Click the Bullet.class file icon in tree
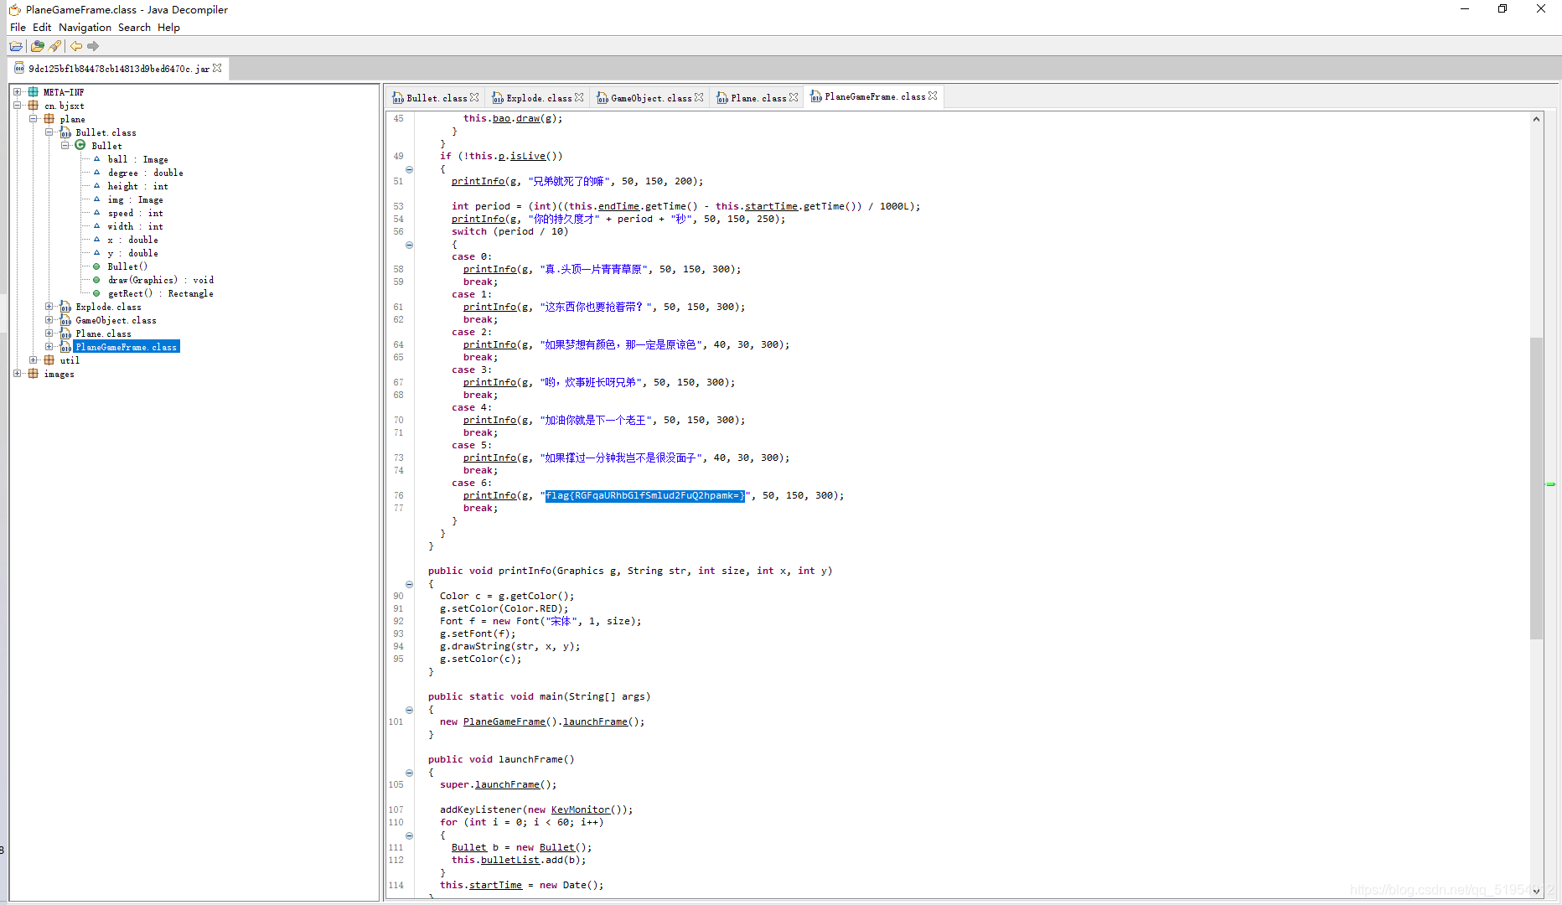 [65, 132]
